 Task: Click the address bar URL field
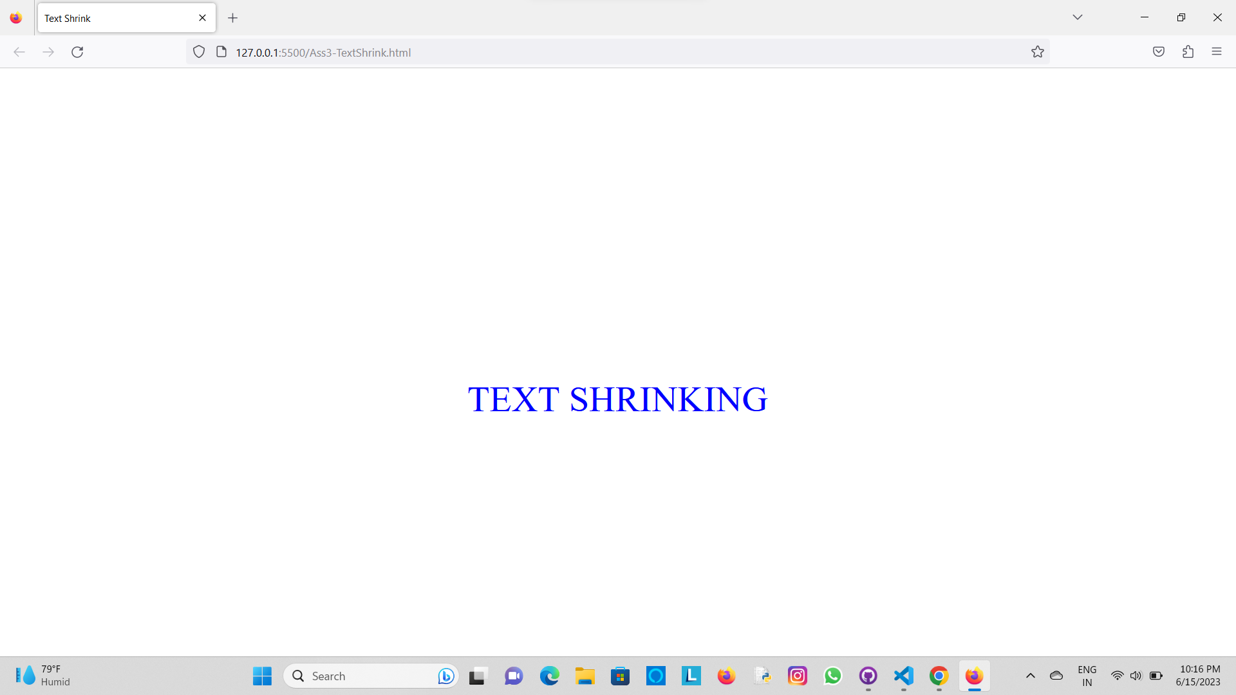tap(579, 52)
